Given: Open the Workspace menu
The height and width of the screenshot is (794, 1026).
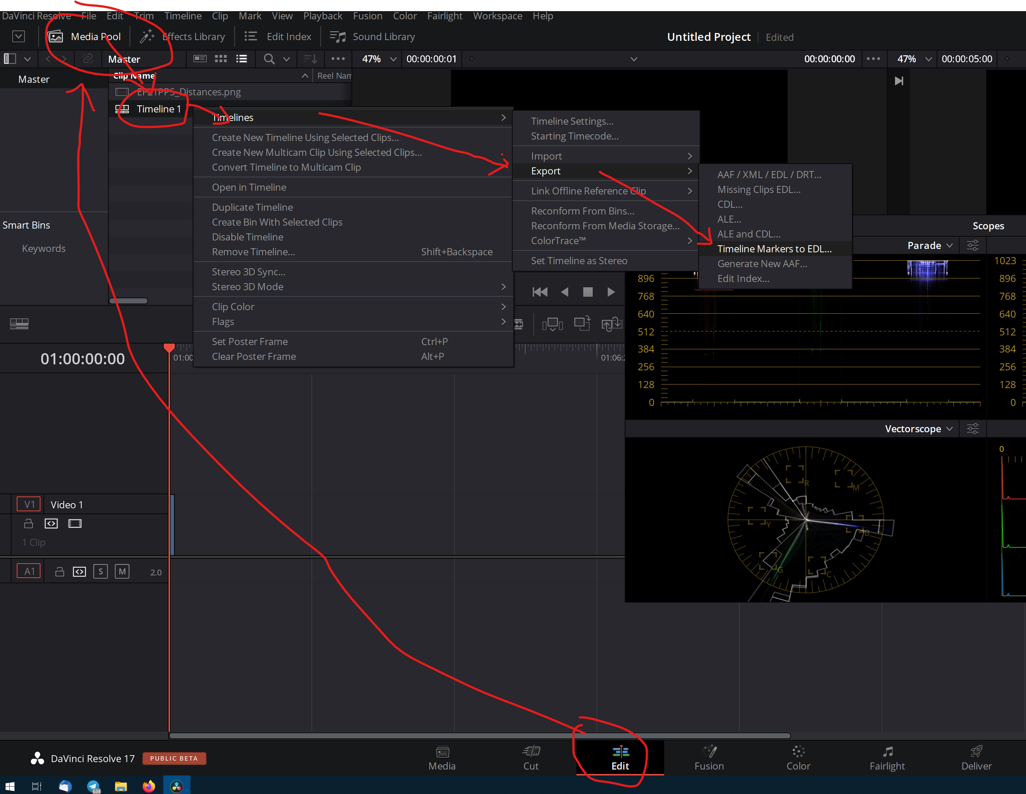Looking at the screenshot, I should coord(497,16).
